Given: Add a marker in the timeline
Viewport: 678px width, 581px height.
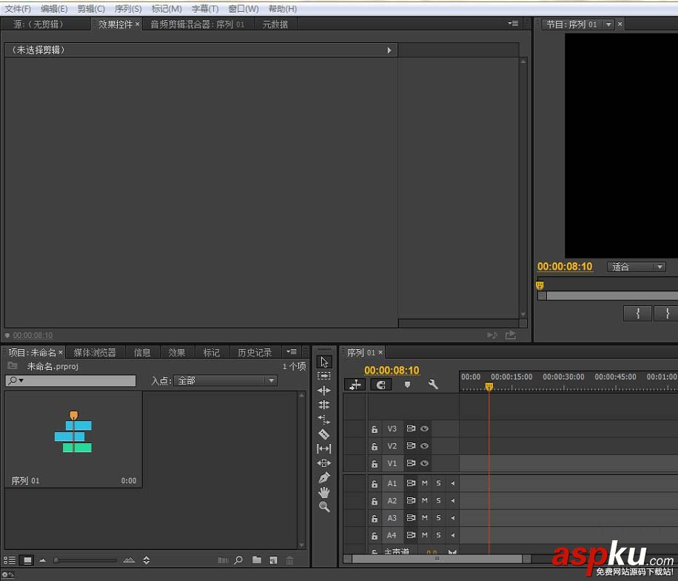Looking at the screenshot, I should click(x=407, y=385).
